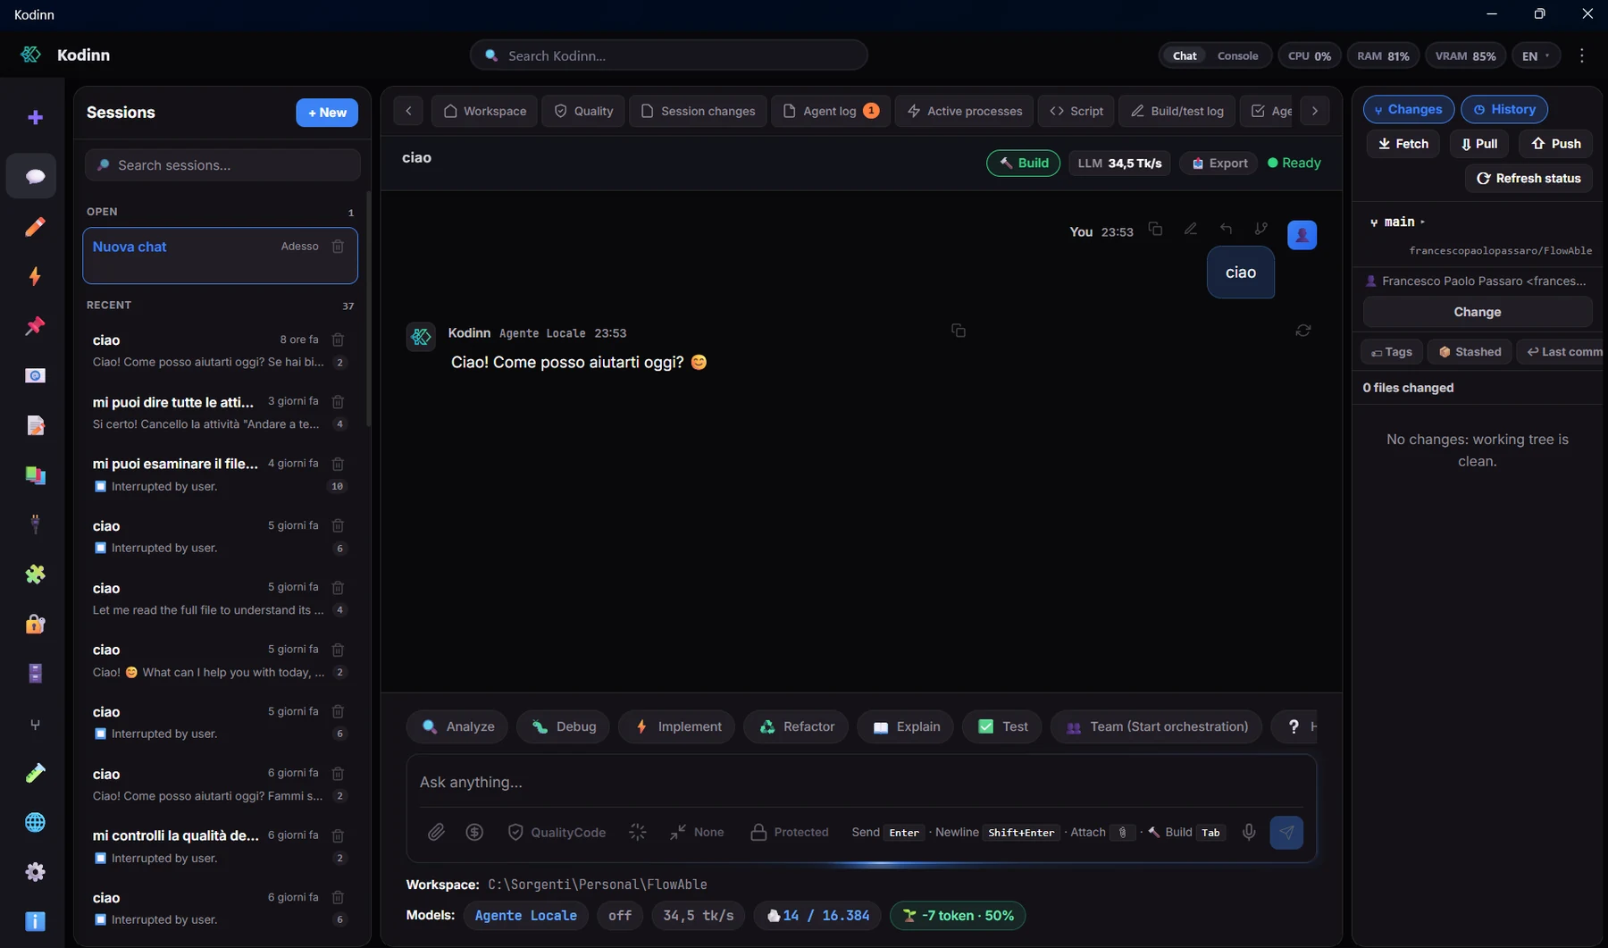Select Chat mode toggle

(x=1185, y=55)
